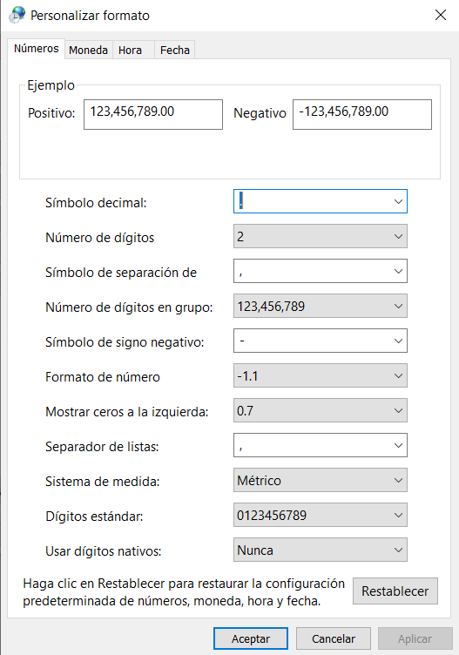Click the Negativo example field
Screen dimensions: 459x655
(362, 114)
